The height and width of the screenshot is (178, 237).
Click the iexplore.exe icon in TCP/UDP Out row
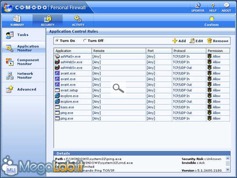57,101
